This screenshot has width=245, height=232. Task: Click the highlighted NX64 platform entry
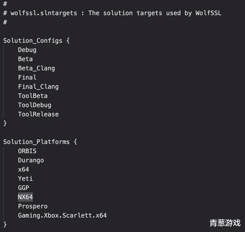[x=25, y=197]
